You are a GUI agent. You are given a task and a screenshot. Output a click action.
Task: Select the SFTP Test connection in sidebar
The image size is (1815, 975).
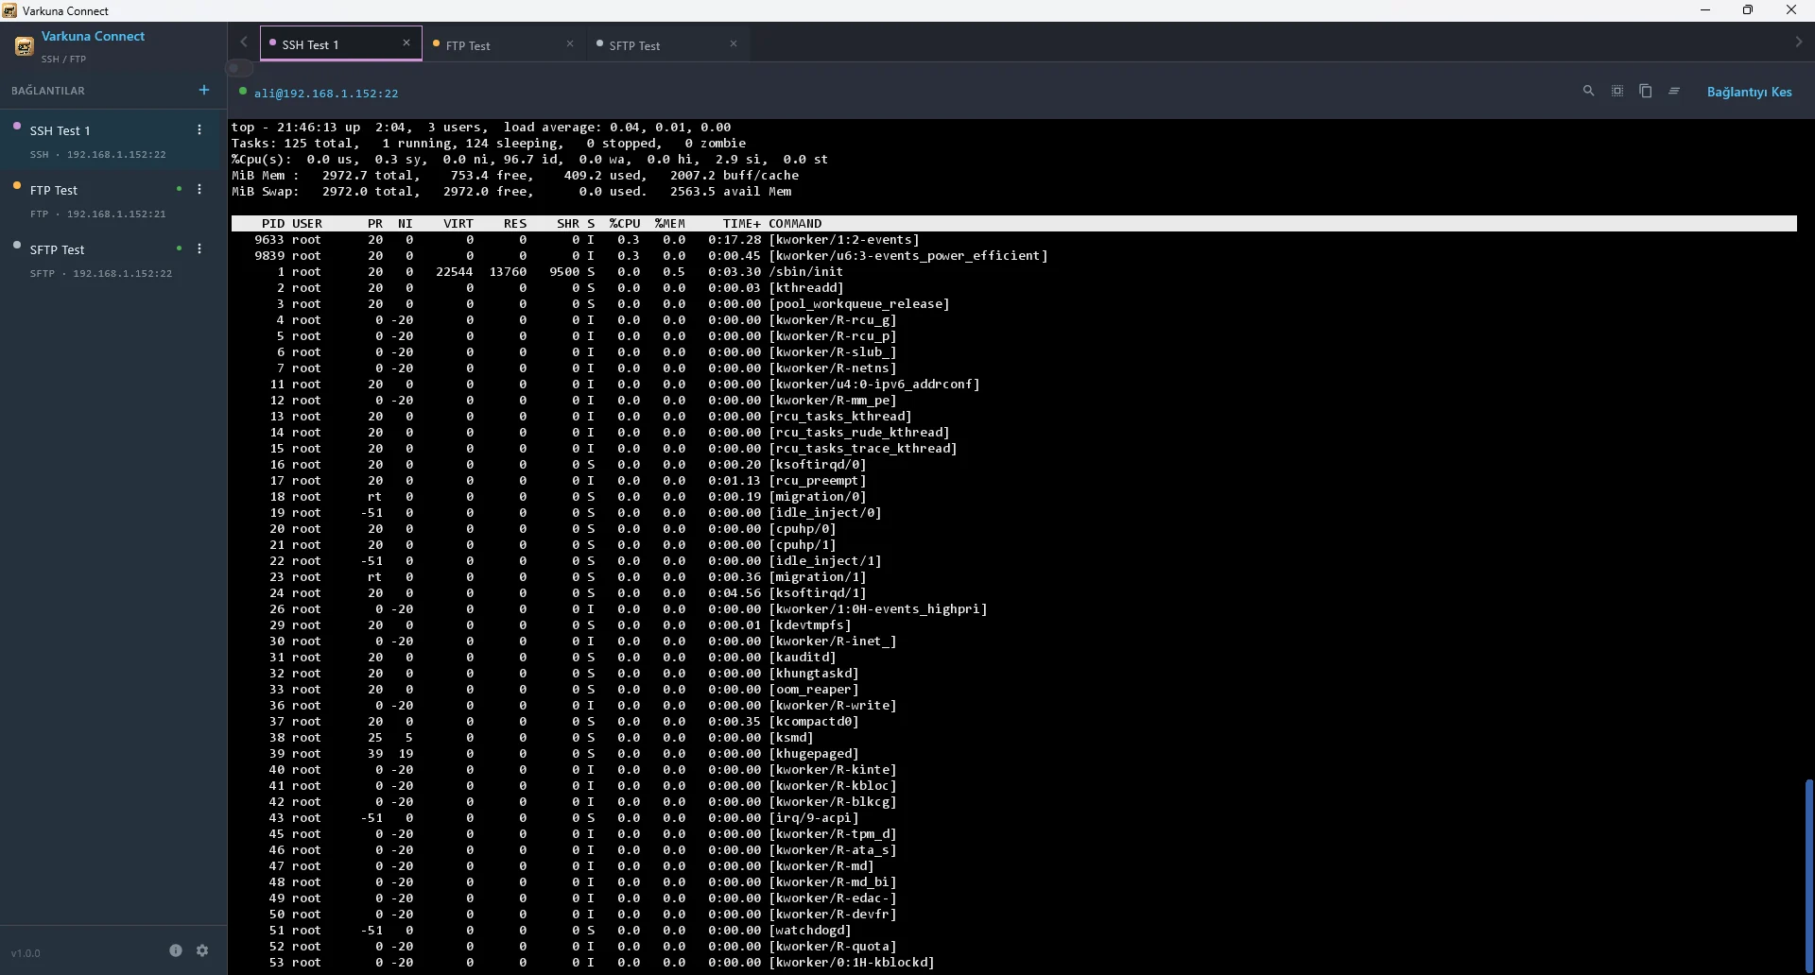pyautogui.click(x=113, y=260)
